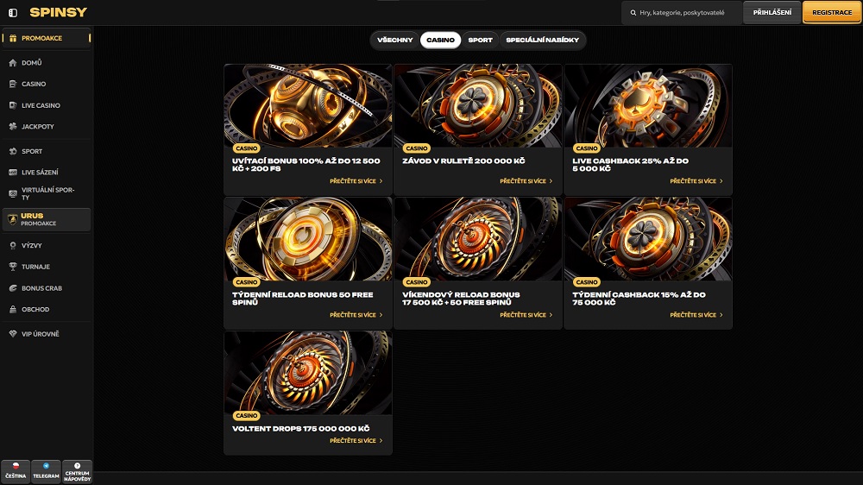The width and height of the screenshot is (863, 485).
Task: Open the Víkendový reload bonus card image
Action: [478, 239]
